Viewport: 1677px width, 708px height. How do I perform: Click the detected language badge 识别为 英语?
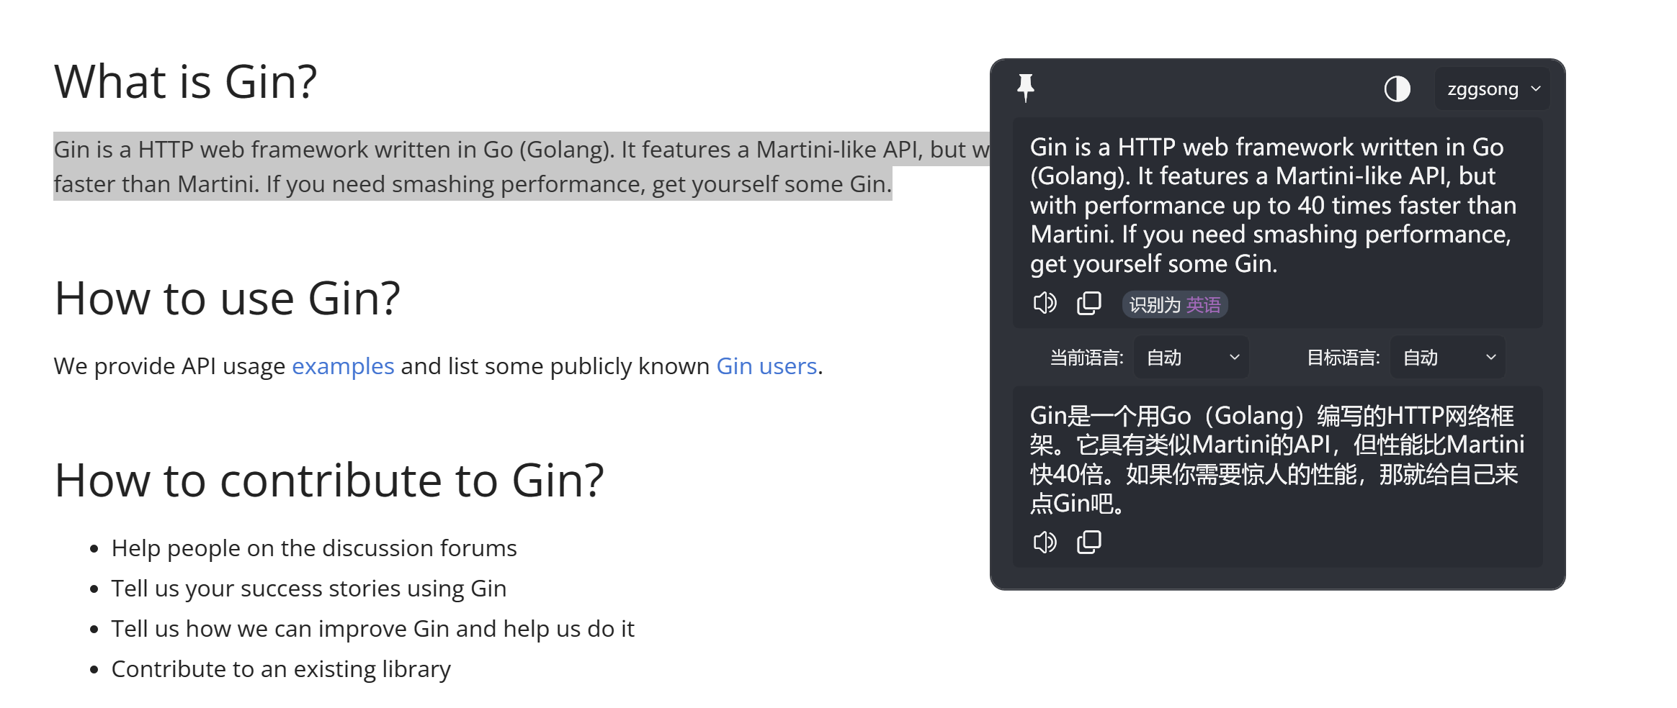(x=1175, y=304)
